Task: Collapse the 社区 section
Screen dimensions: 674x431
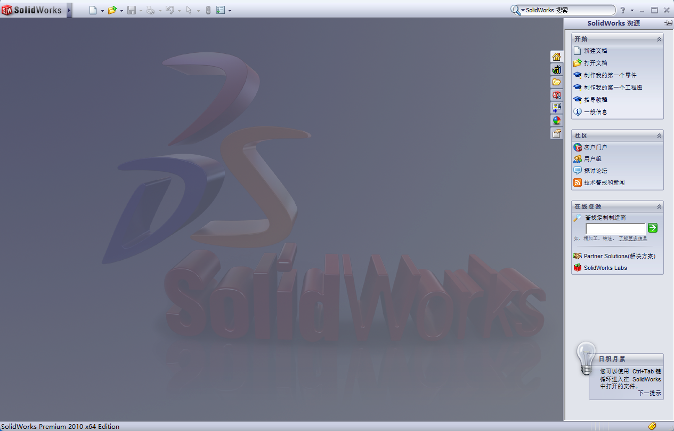Action: 659,135
